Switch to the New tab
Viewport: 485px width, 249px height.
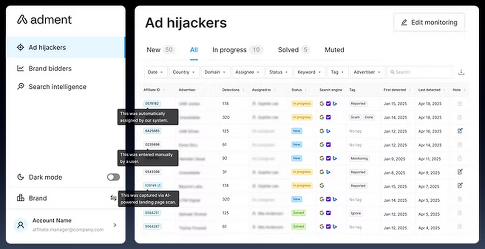click(160, 50)
